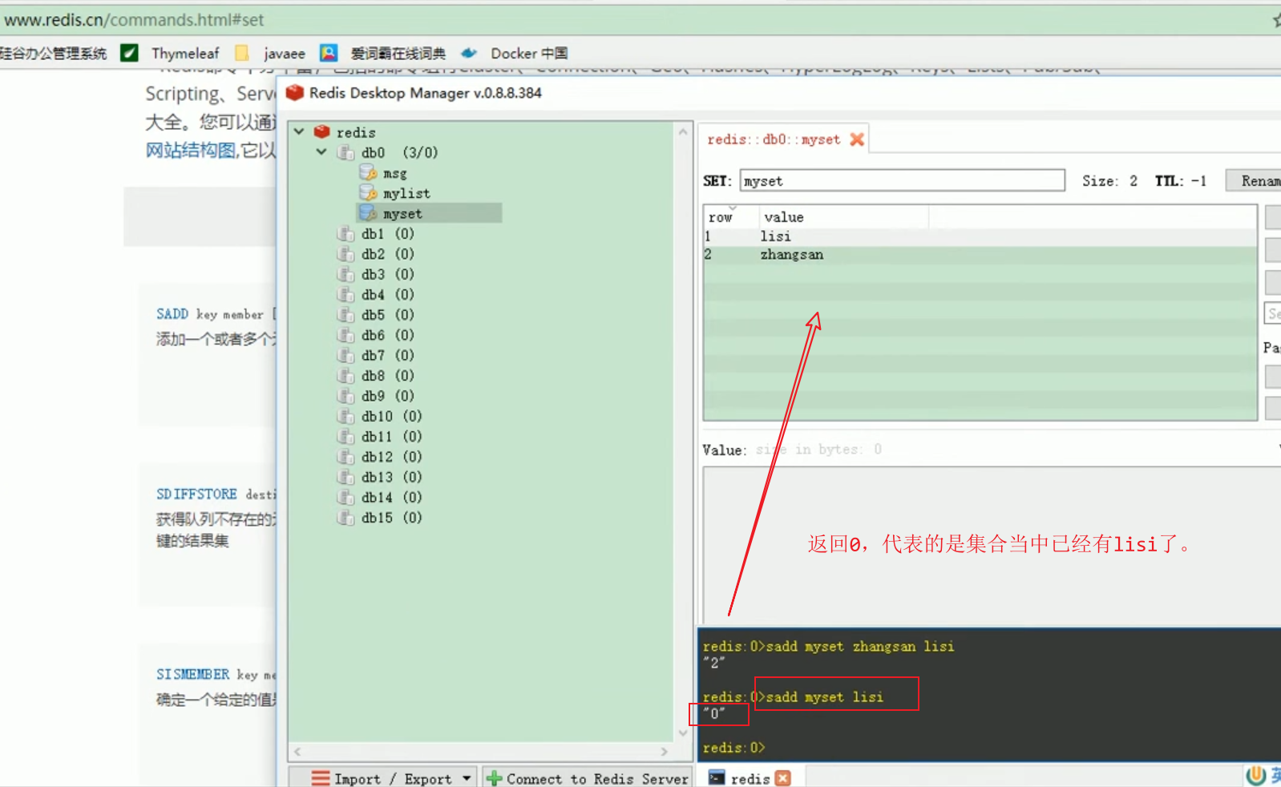Select db1 (0) database label
This screenshot has width=1281, height=787.
point(388,234)
